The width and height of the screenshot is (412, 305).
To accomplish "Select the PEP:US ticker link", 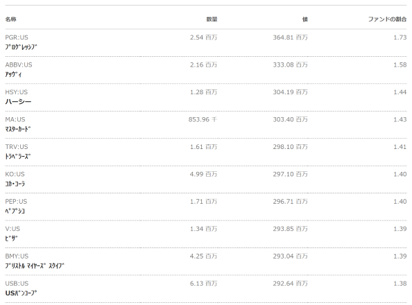I will coord(16,201).
